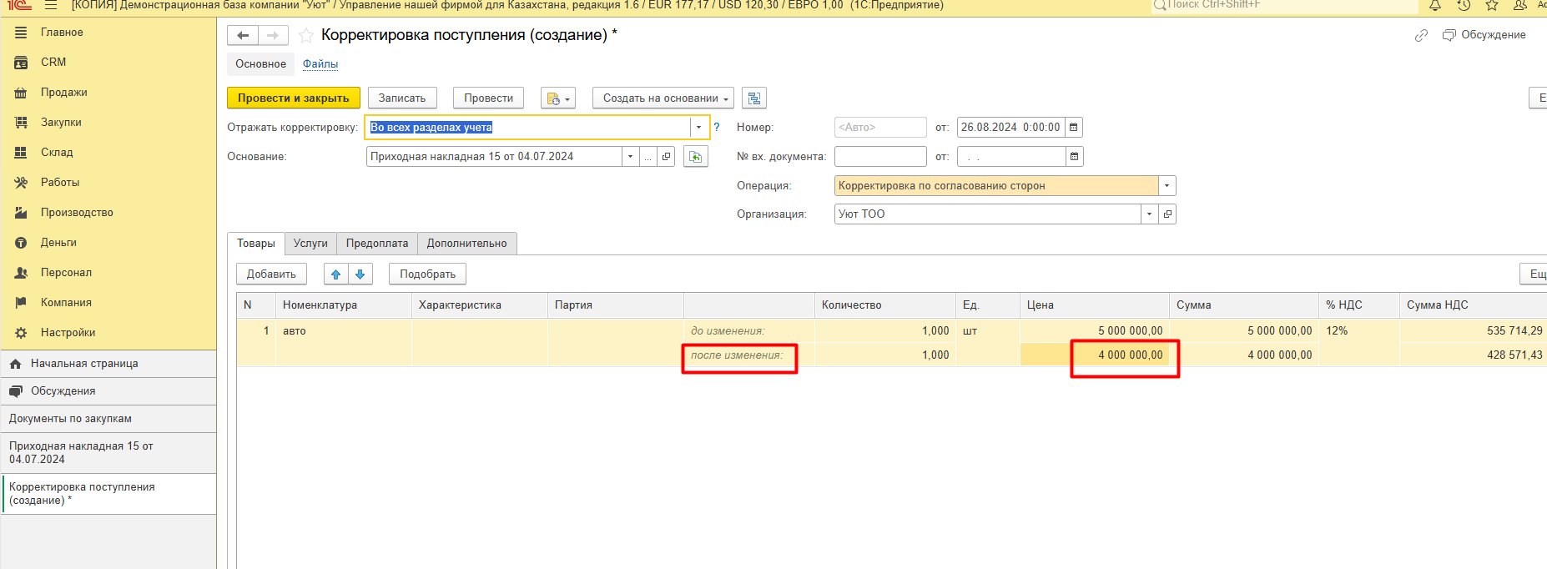Open notifications bell in title bar
The width and height of the screenshot is (1547, 569).
[x=1435, y=5]
